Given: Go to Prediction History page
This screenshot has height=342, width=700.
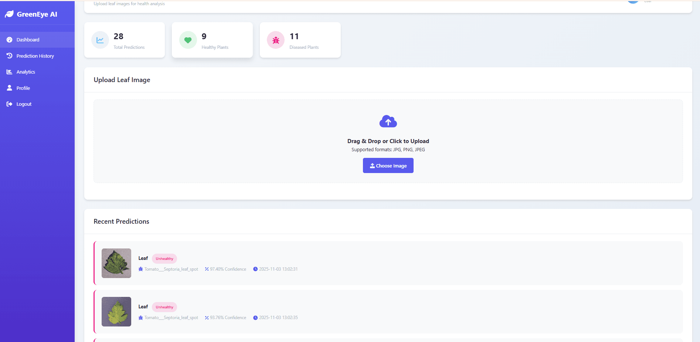Looking at the screenshot, I should pyautogui.click(x=35, y=56).
